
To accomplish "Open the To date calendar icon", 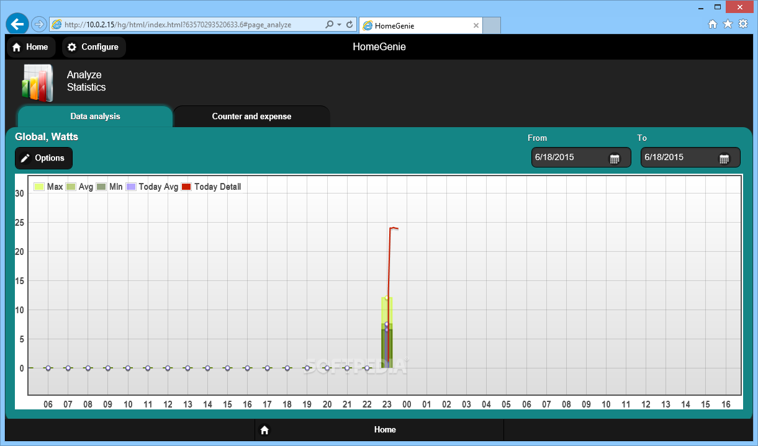I will (x=724, y=158).
